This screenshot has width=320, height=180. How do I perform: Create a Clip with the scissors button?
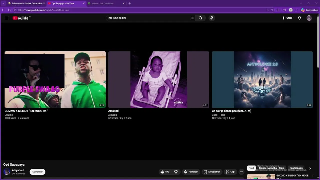(x=230, y=172)
